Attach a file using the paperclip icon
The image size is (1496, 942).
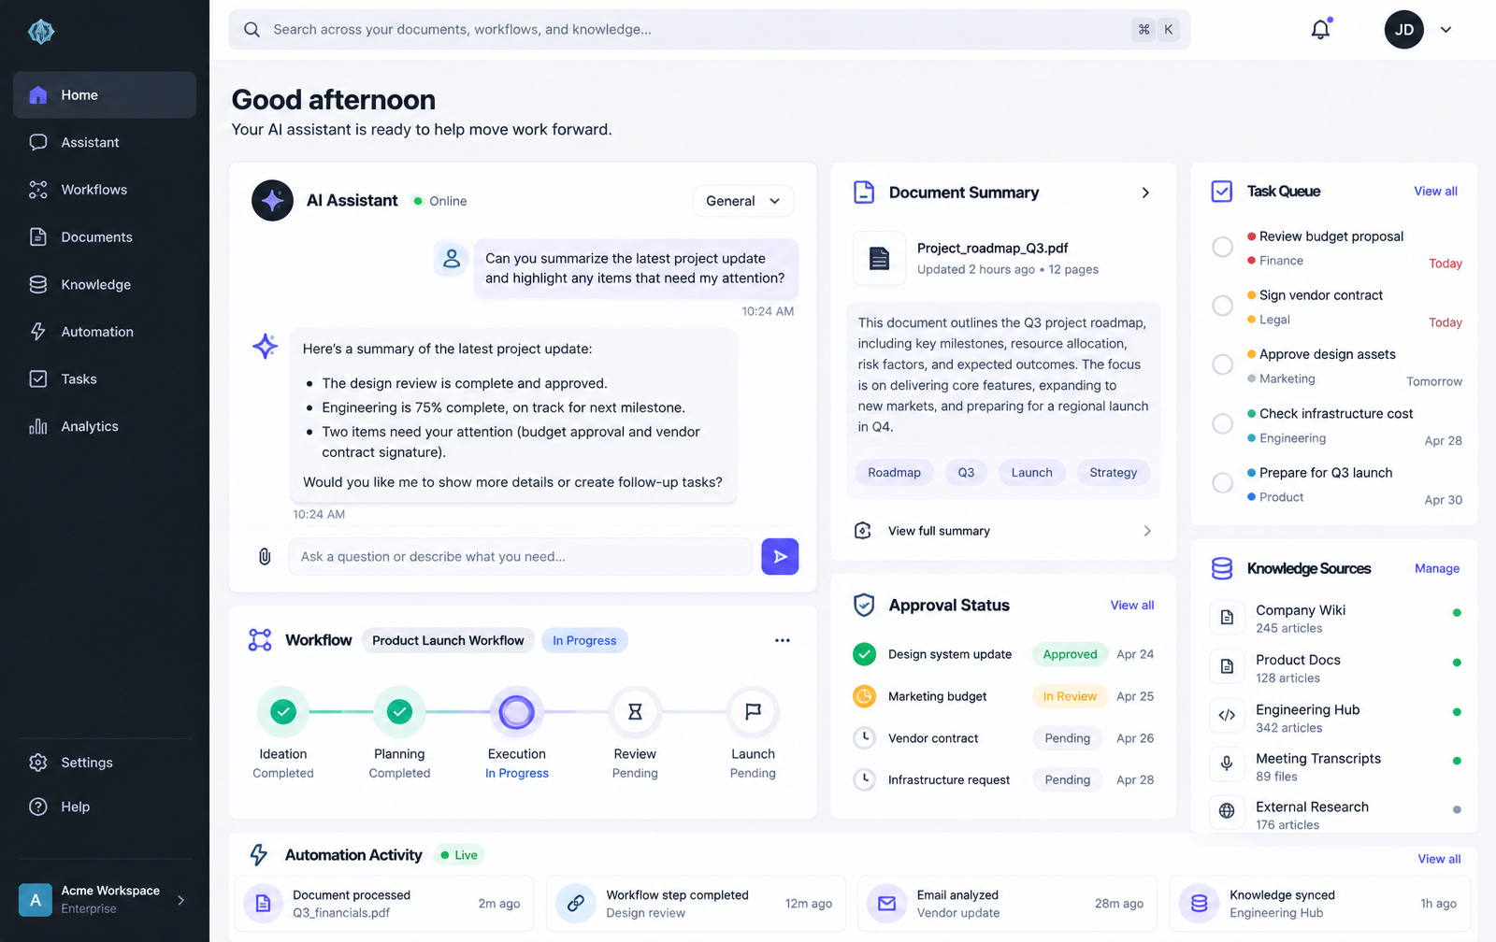(265, 556)
